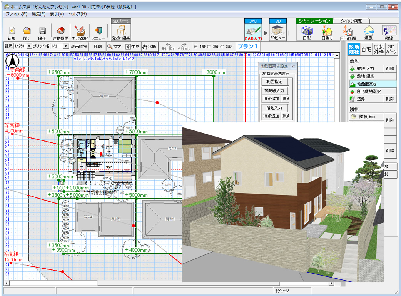Click the north compass icon on canvas
Screen dimensions: 401x296
click(x=12, y=61)
